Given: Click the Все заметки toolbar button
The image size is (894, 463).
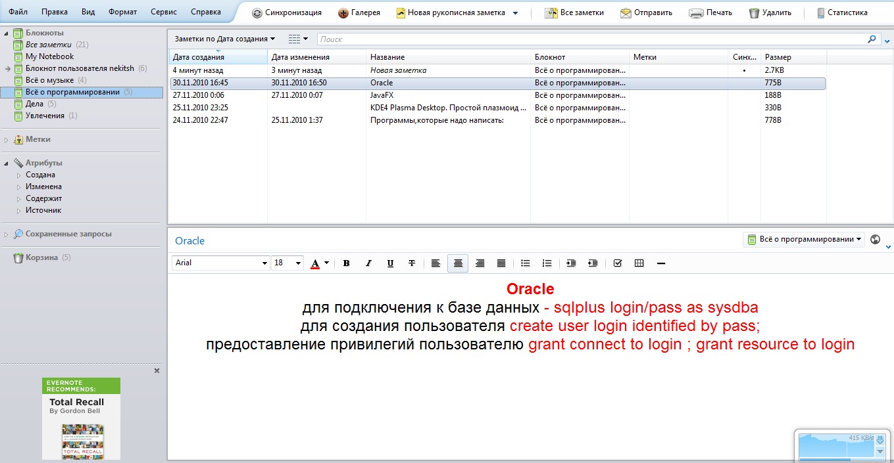Looking at the screenshot, I should (574, 12).
